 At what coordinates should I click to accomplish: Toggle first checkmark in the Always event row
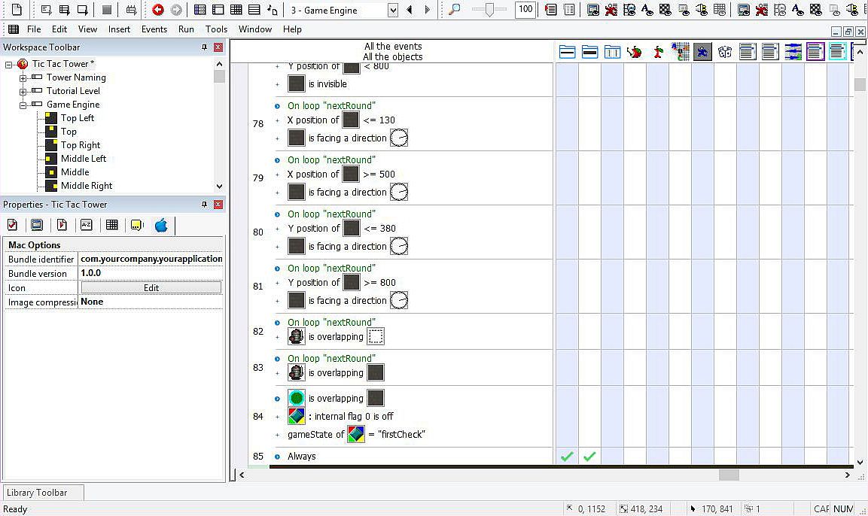(567, 457)
